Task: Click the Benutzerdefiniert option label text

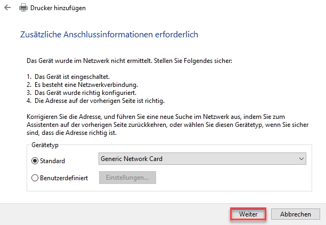Action: pos(64,178)
